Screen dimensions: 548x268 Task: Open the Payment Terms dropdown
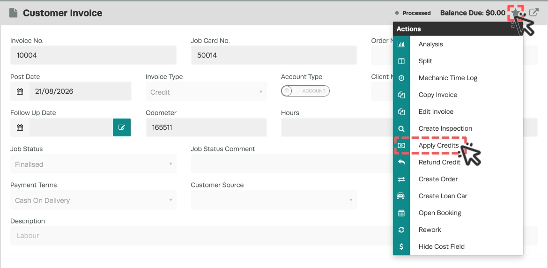tap(93, 200)
